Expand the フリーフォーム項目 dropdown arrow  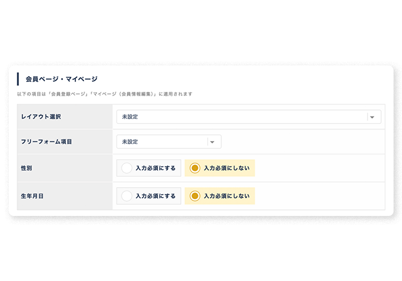coord(212,142)
